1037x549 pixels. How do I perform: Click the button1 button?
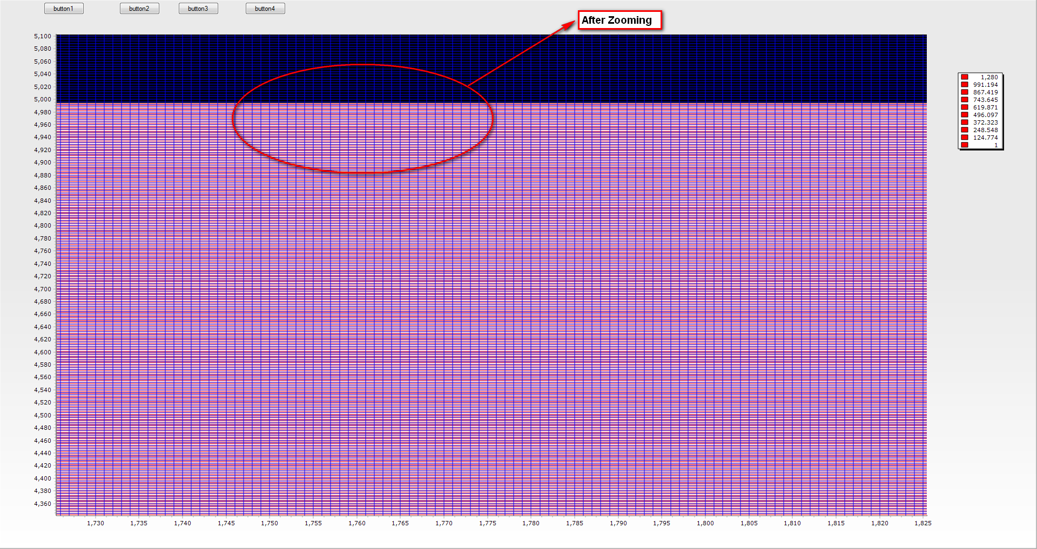pos(64,9)
